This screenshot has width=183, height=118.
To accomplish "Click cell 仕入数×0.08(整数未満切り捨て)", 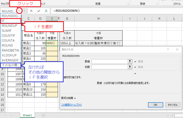I will (99, 43).
